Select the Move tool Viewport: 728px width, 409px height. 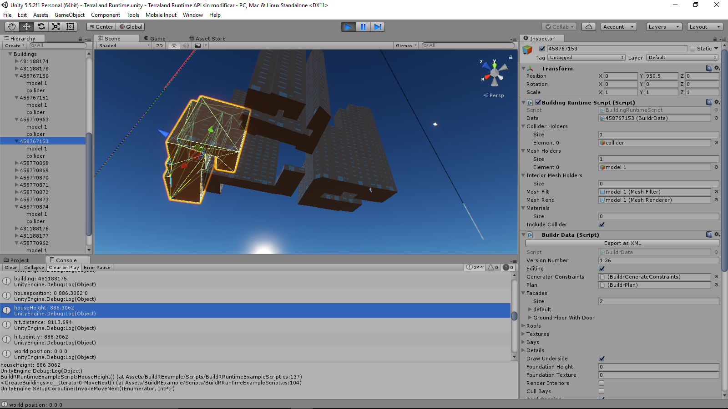point(26,27)
